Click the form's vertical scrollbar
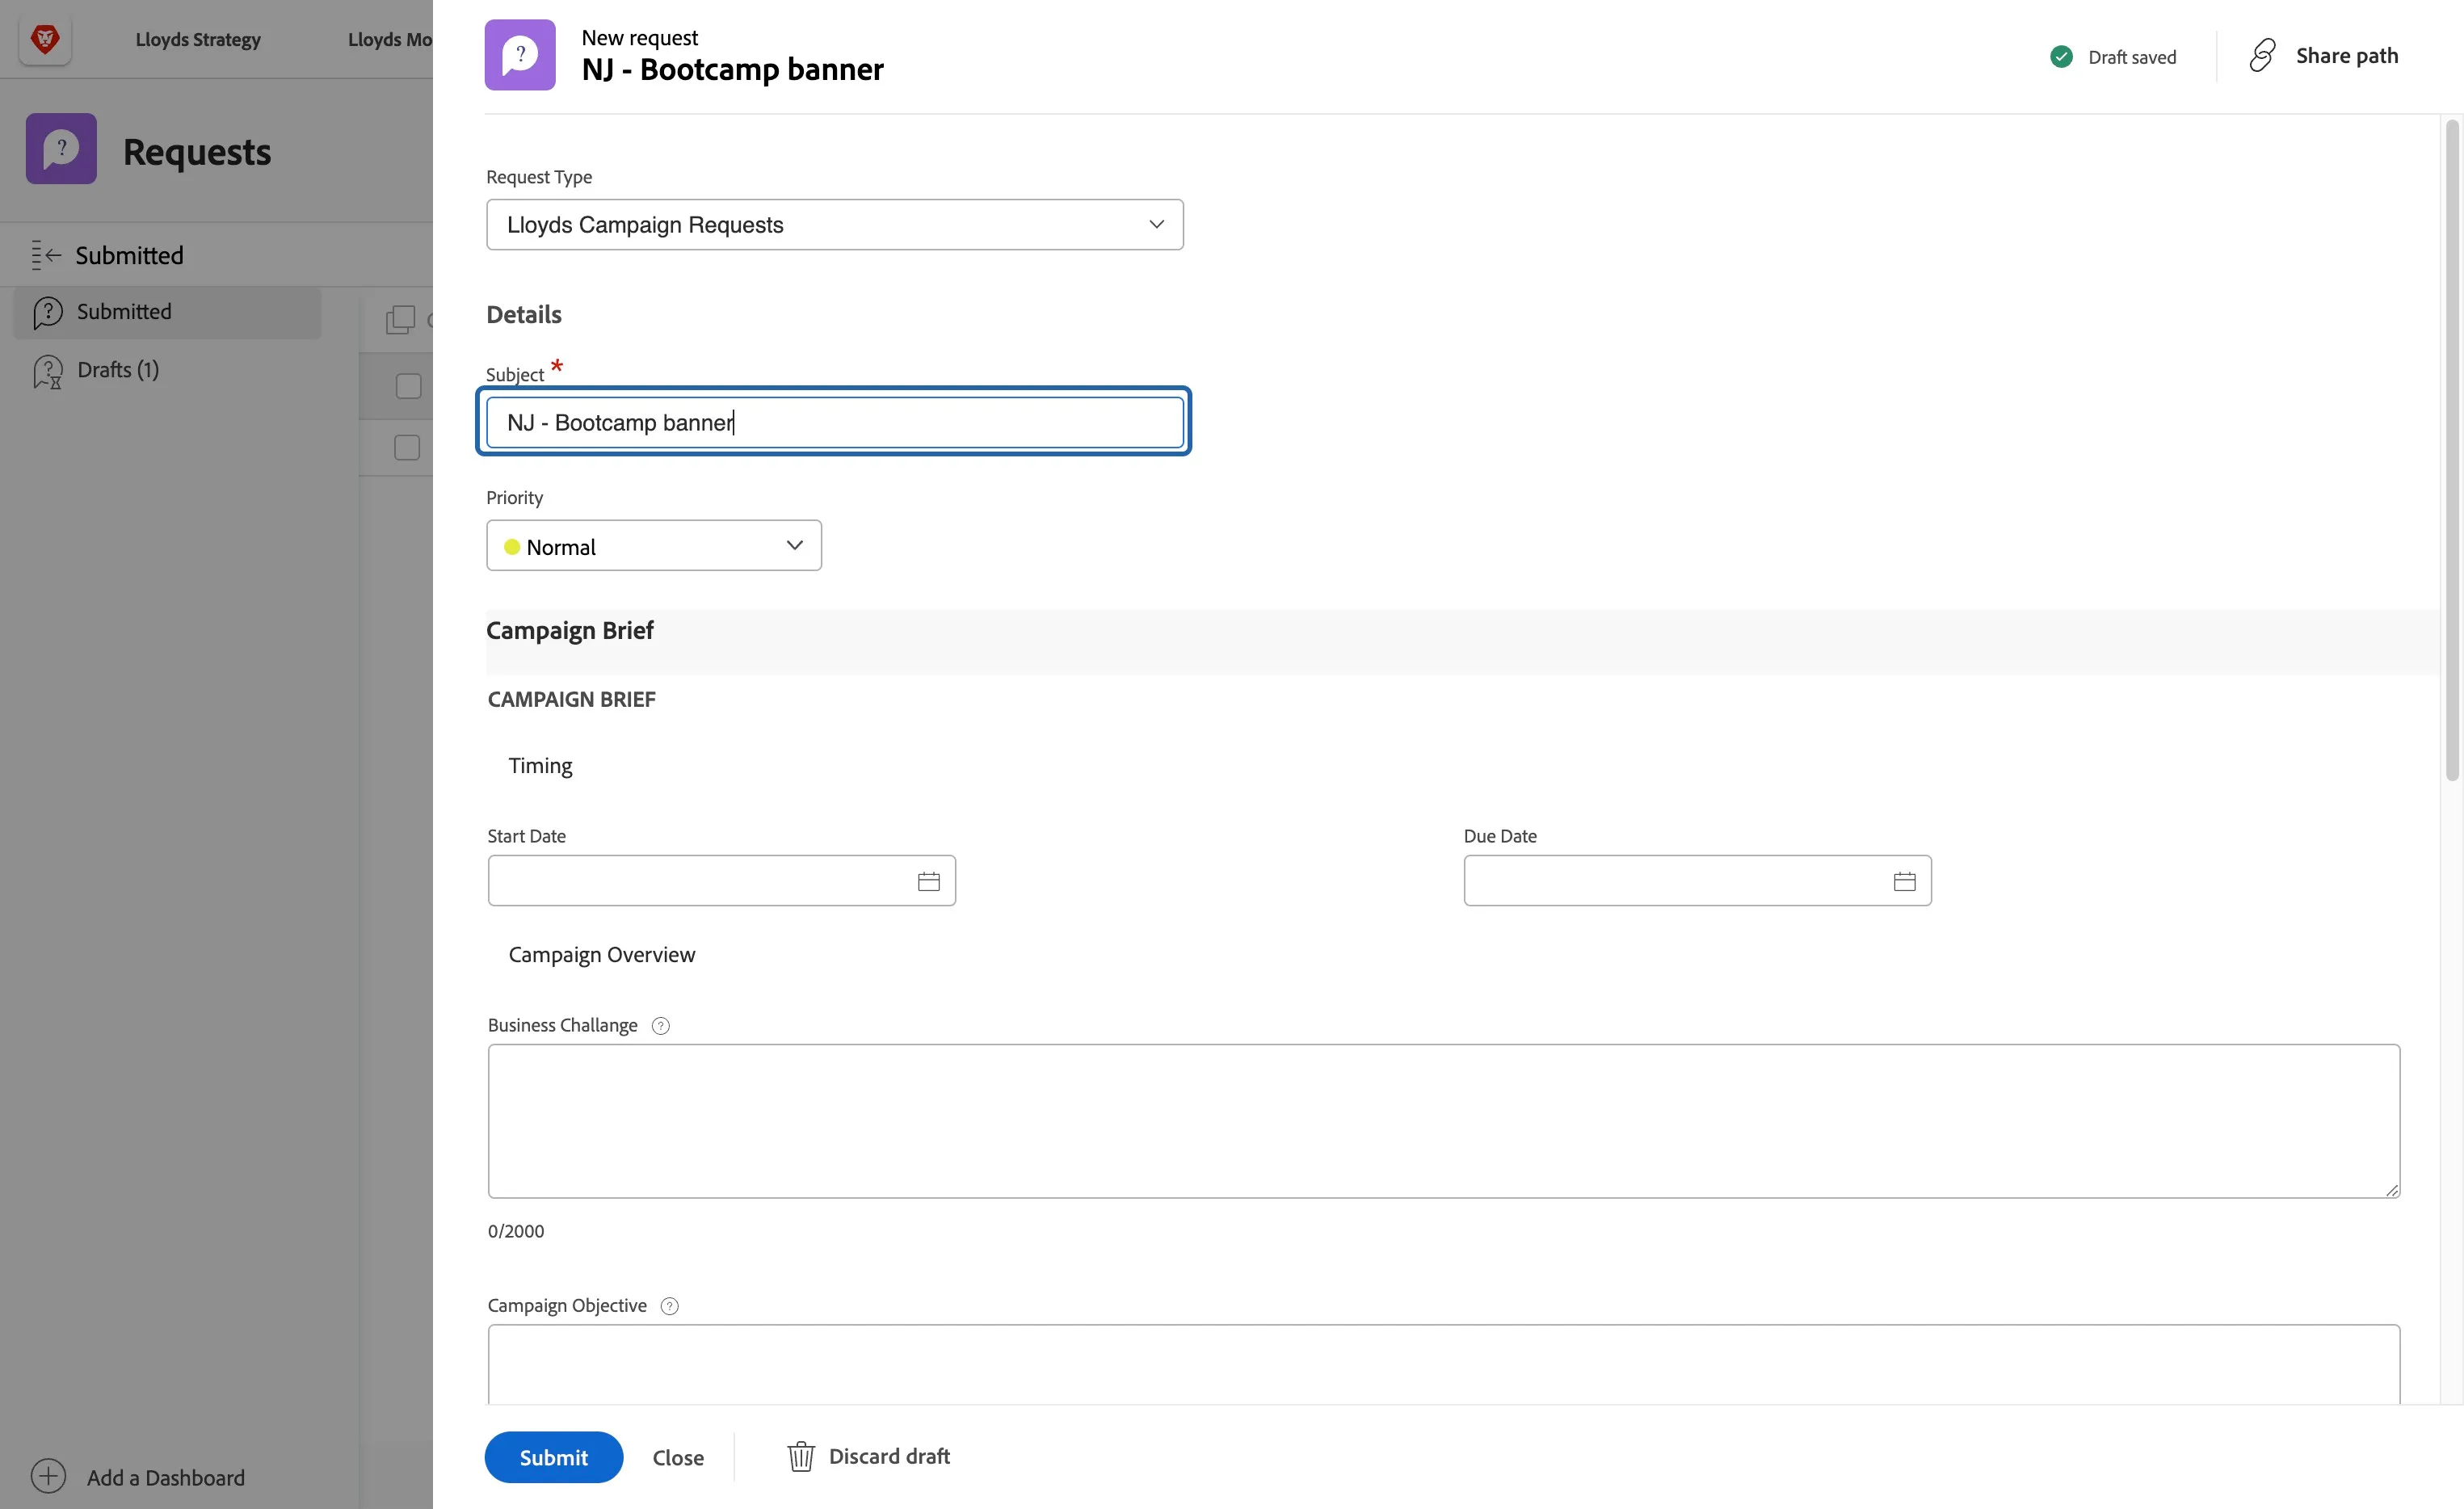The image size is (2464, 1509). pyautogui.click(x=2451, y=450)
